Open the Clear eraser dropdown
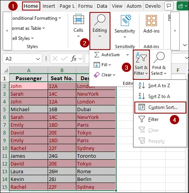 click(x=105, y=75)
